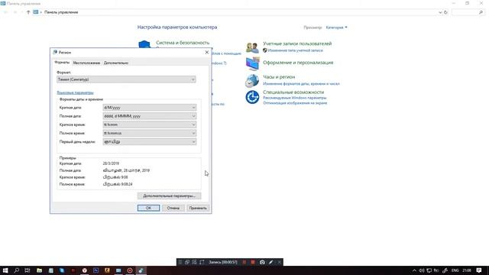Click the blue Ease of Access icon
This screenshot has width=489, height=275.
pyautogui.click(x=252, y=97)
